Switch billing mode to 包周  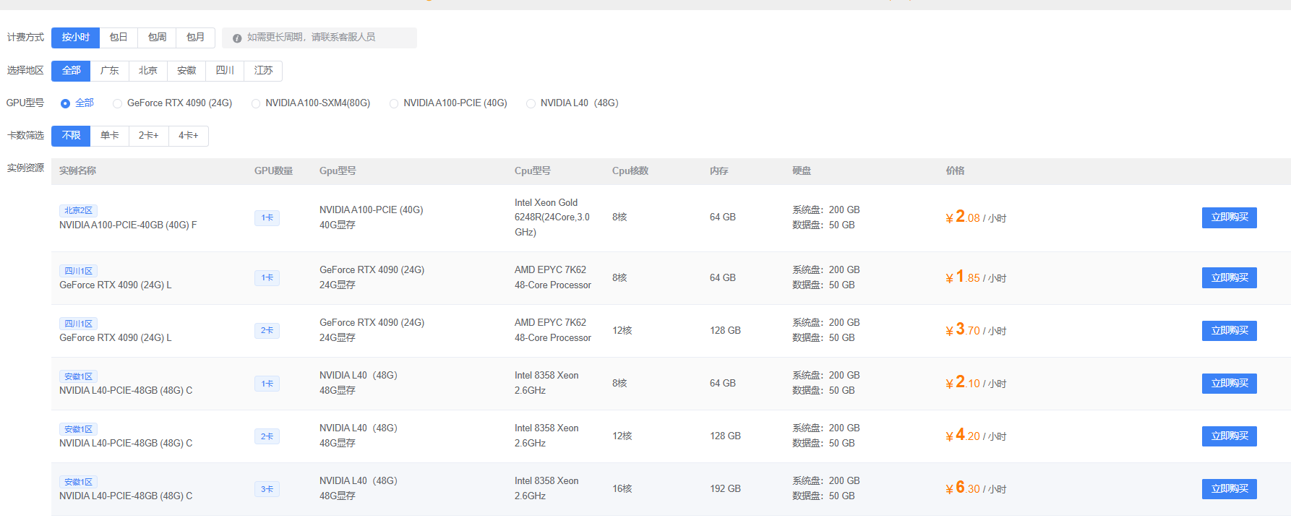[157, 38]
